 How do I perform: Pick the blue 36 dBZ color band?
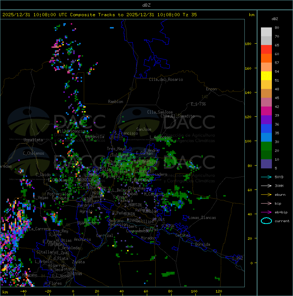click(x=266, y=129)
